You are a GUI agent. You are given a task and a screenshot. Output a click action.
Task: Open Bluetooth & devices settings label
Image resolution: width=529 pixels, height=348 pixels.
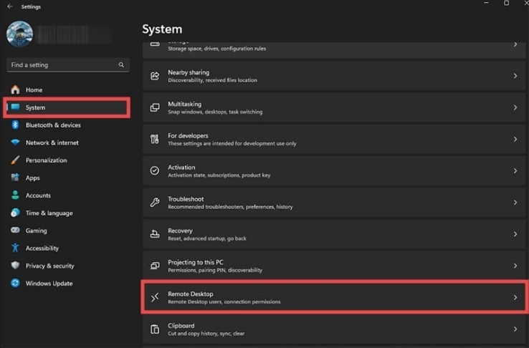[53, 125]
